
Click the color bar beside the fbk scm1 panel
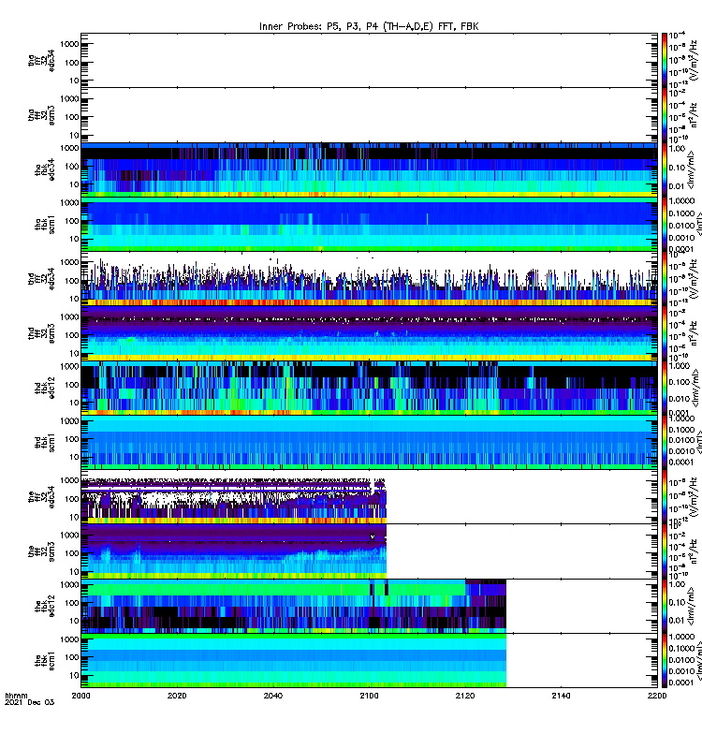point(664,661)
